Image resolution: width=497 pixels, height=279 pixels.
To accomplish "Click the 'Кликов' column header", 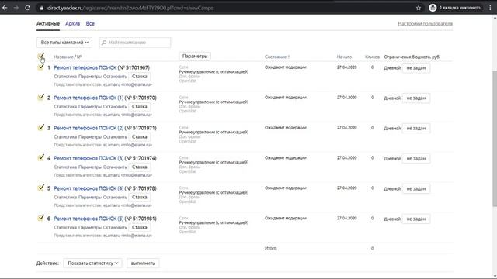I will coord(372,57).
